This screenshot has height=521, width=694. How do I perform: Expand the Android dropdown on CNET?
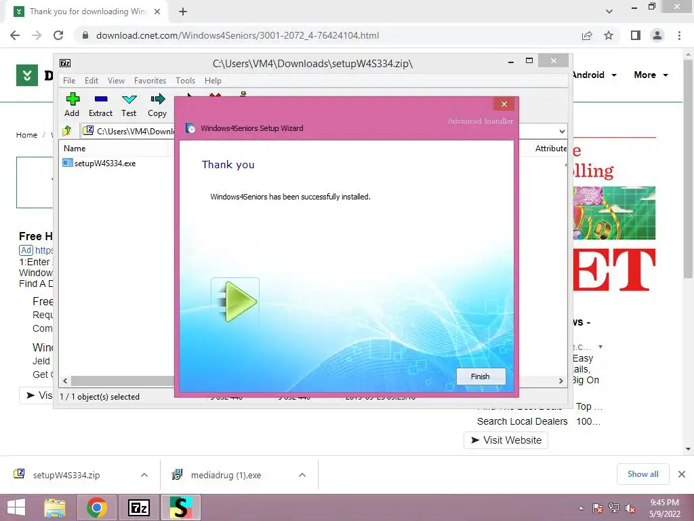pyautogui.click(x=614, y=75)
